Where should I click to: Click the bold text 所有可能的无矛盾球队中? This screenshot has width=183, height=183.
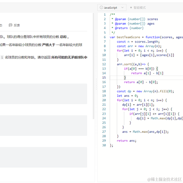pyautogui.click(x=69, y=57)
